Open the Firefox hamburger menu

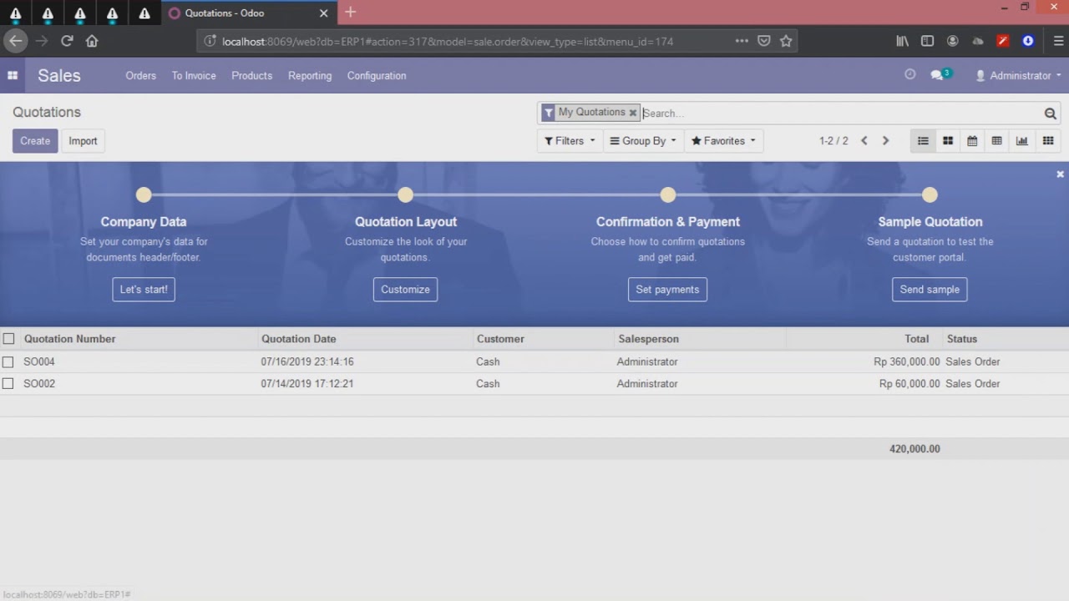pos(1059,41)
